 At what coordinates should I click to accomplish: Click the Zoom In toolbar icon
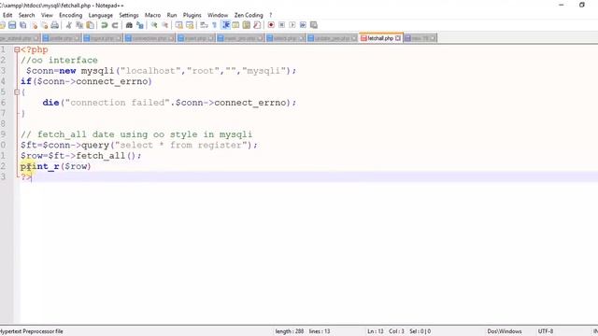point(154,25)
